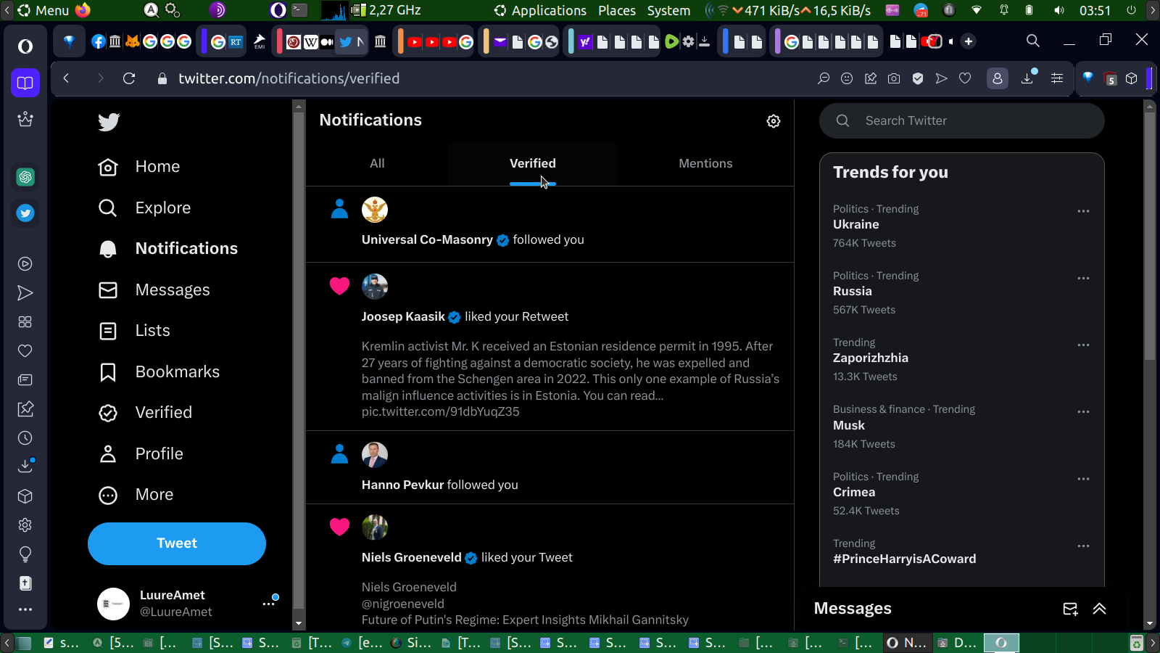Click sidebar three-dots more options
The height and width of the screenshot is (653, 1160).
25,609
